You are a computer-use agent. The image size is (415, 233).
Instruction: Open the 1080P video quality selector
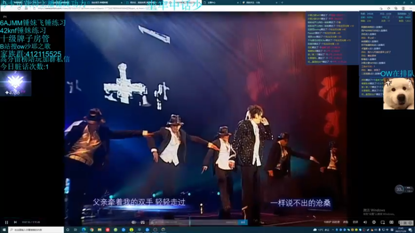click(332, 222)
